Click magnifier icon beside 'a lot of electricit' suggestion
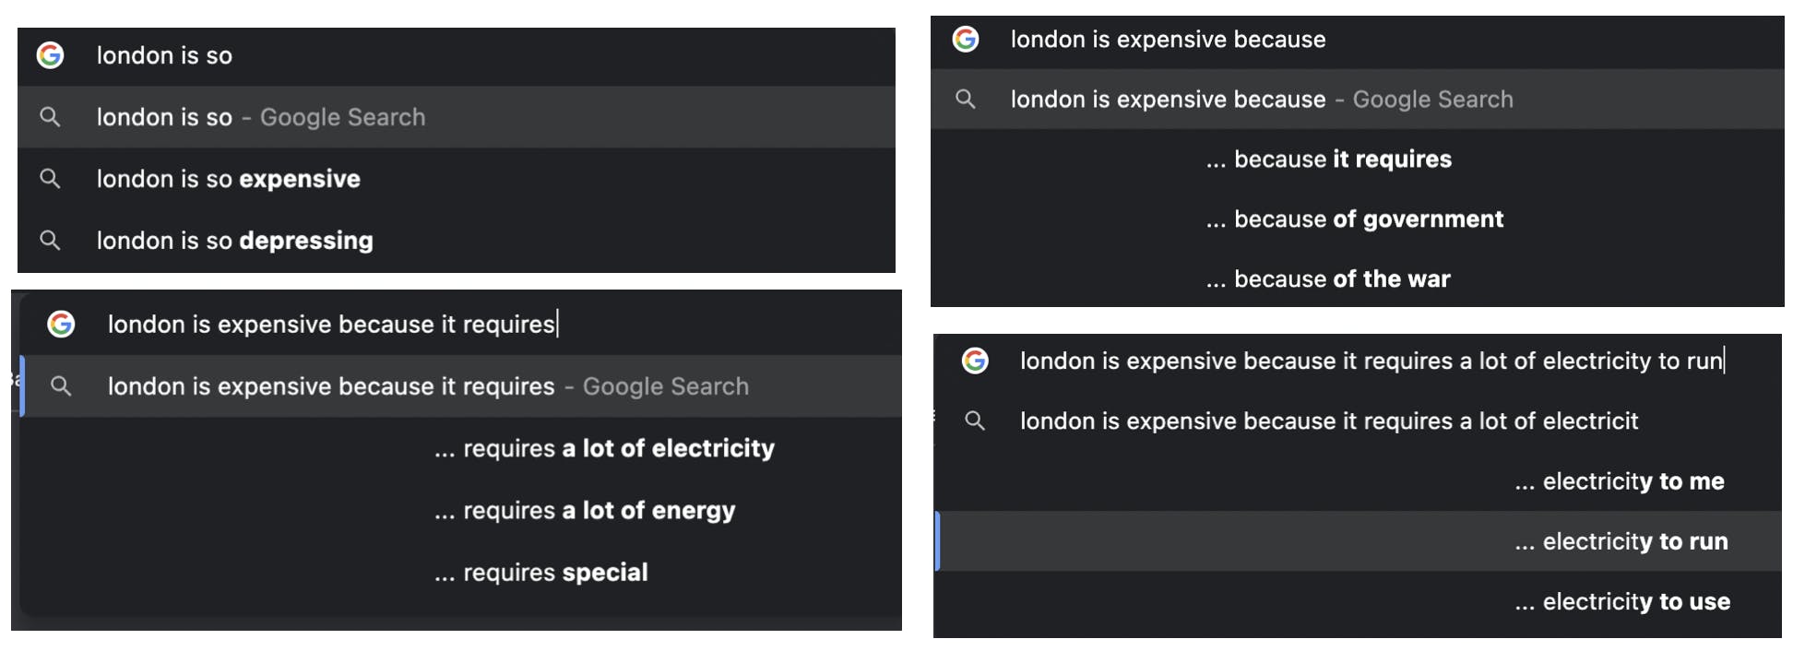Image resolution: width=1793 pixels, height=651 pixels. click(975, 420)
